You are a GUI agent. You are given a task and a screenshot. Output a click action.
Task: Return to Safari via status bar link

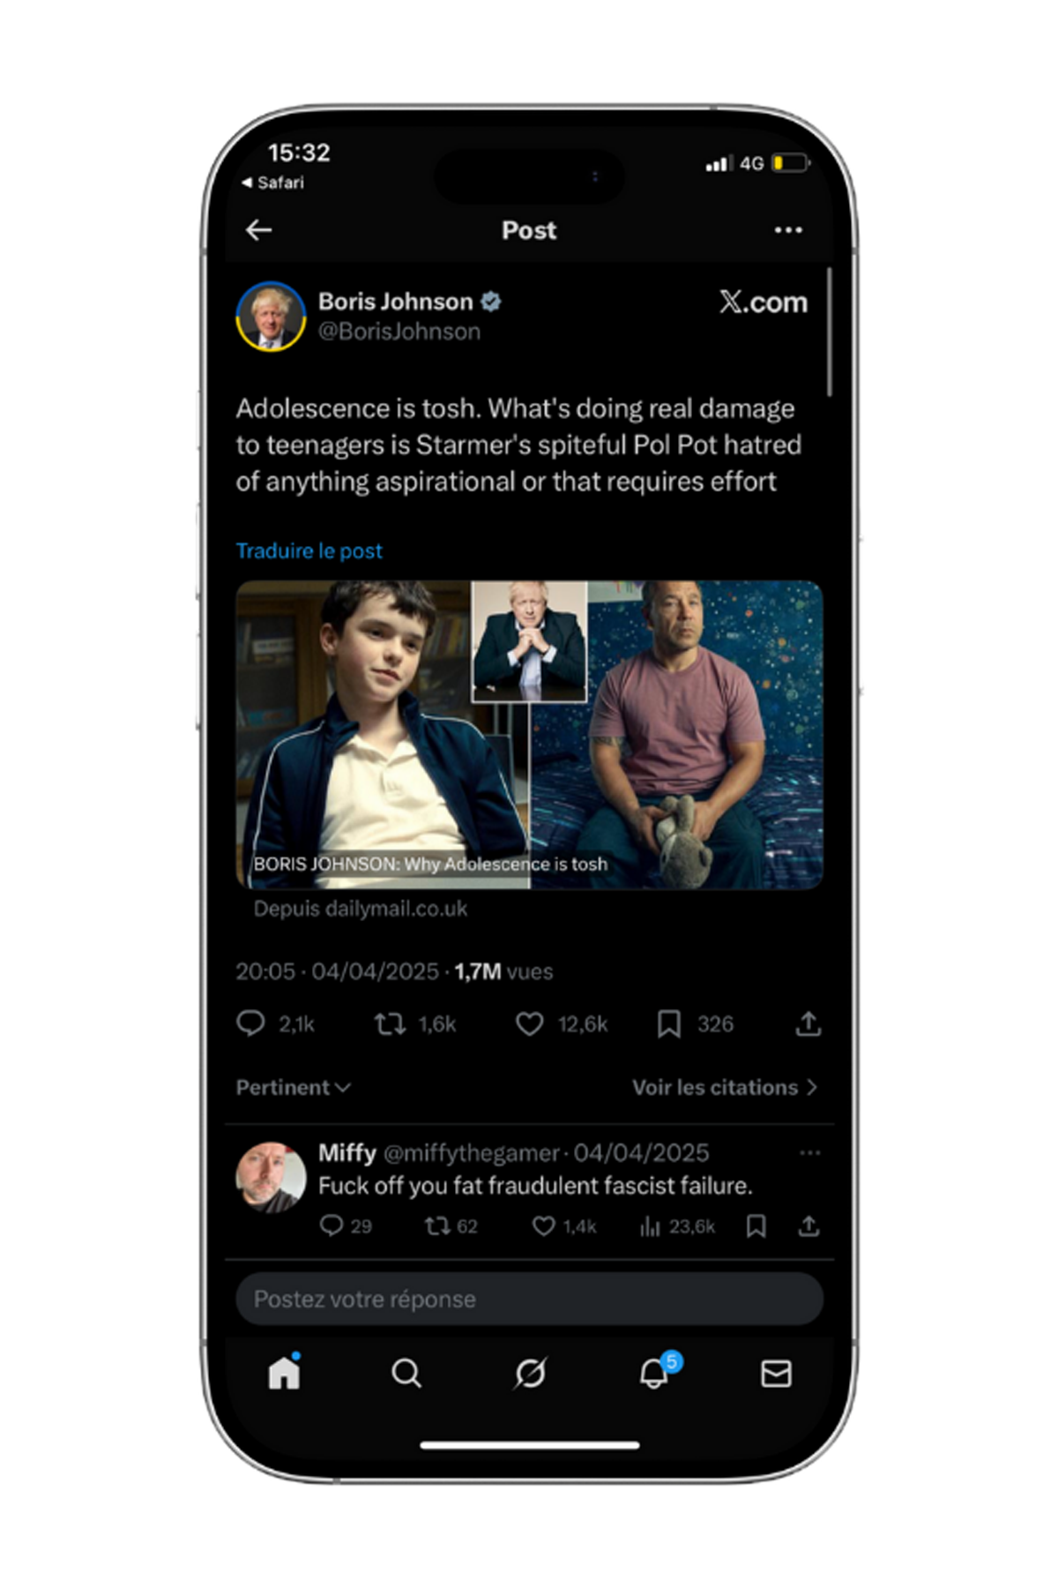click(273, 183)
